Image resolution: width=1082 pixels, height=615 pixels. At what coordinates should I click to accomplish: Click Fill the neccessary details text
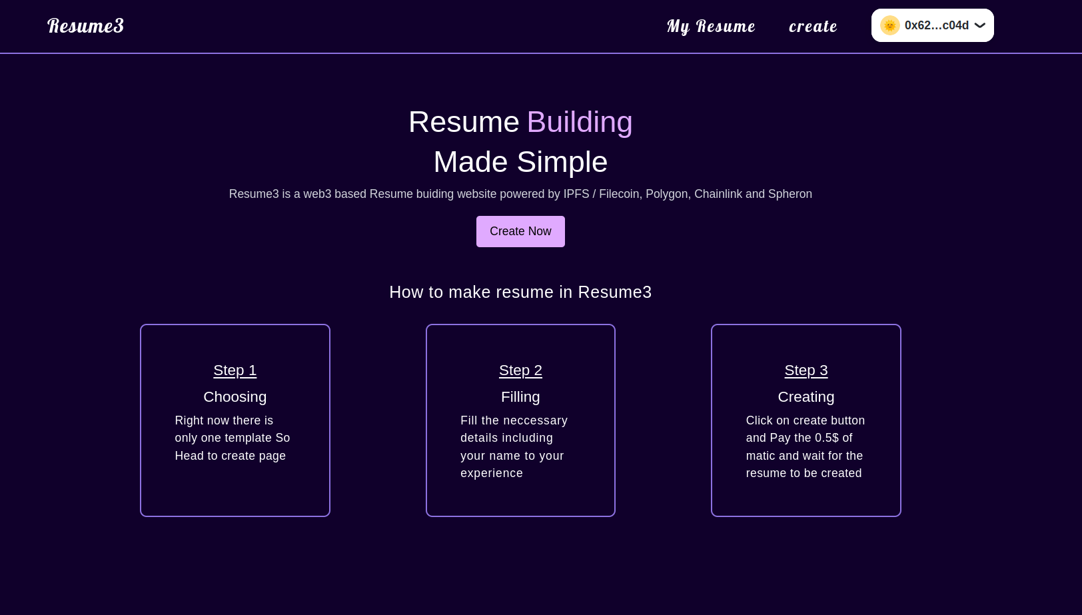[x=514, y=446]
